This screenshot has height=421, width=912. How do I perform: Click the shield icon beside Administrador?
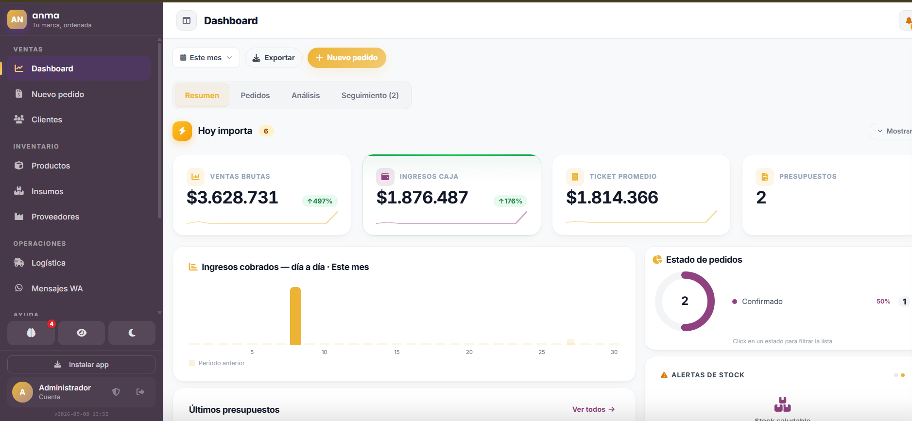coord(116,392)
